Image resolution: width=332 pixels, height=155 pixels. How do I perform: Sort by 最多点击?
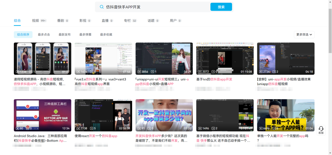pyautogui.click(x=44, y=35)
